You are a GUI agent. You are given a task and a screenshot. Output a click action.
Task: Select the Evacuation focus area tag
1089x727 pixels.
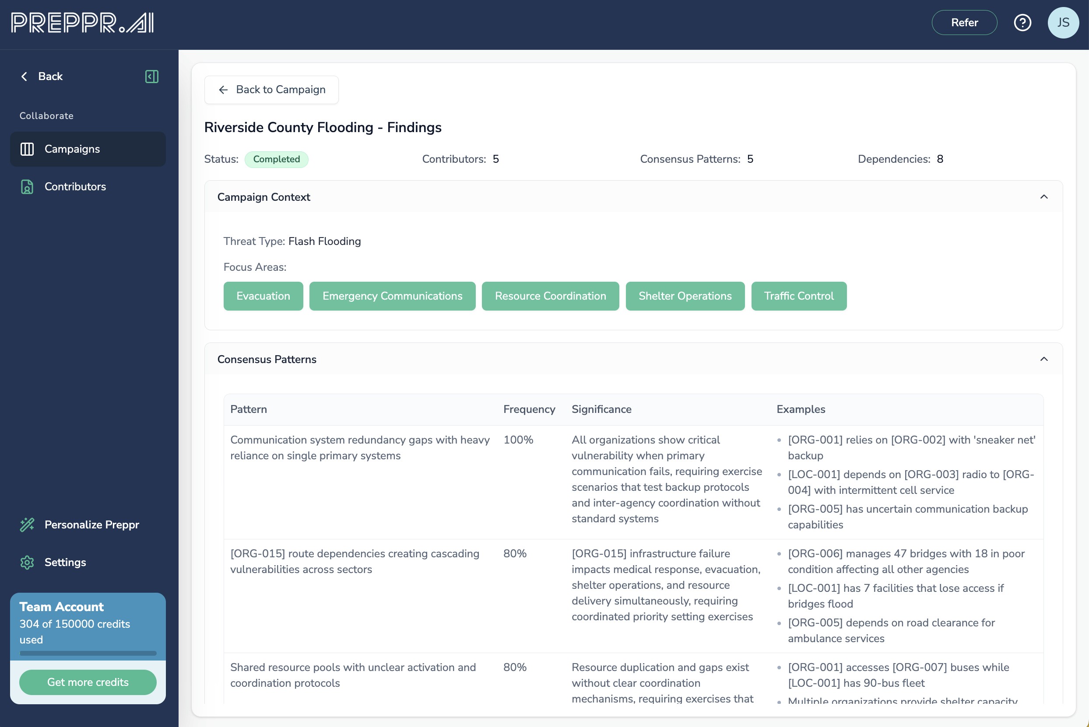click(x=263, y=296)
